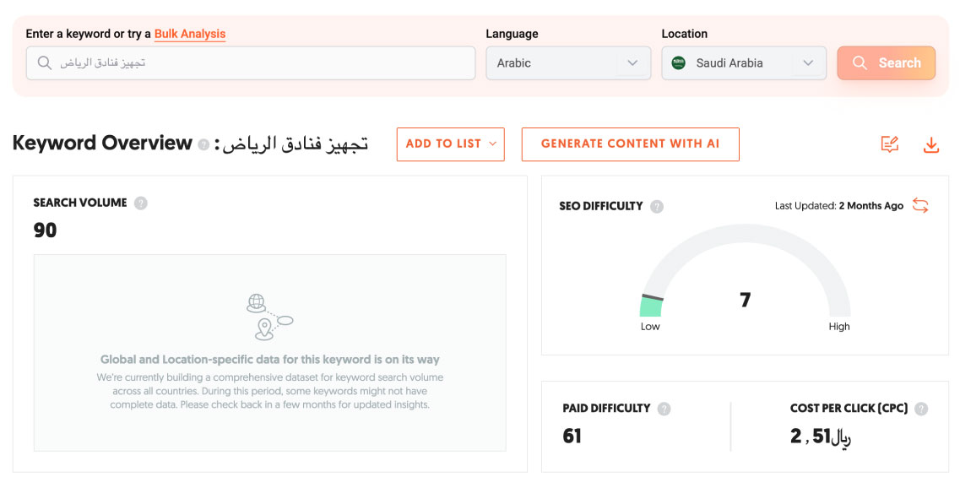Open the Language dropdown showing Arabic
Screen dimensions: 960x488
pos(567,63)
